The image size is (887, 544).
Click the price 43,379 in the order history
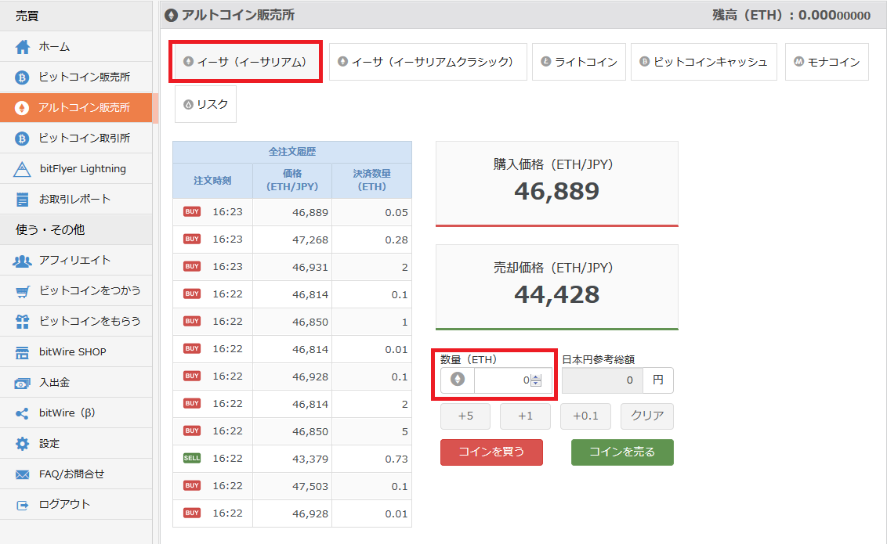tap(310, 459)
